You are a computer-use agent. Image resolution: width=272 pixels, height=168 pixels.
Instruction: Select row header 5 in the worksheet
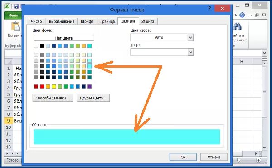[x=8, y=94]
